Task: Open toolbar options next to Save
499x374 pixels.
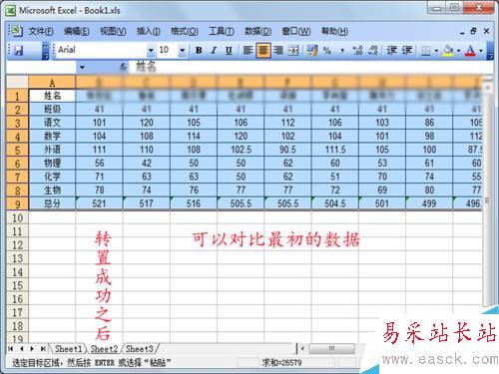Action: pos(45,51)
